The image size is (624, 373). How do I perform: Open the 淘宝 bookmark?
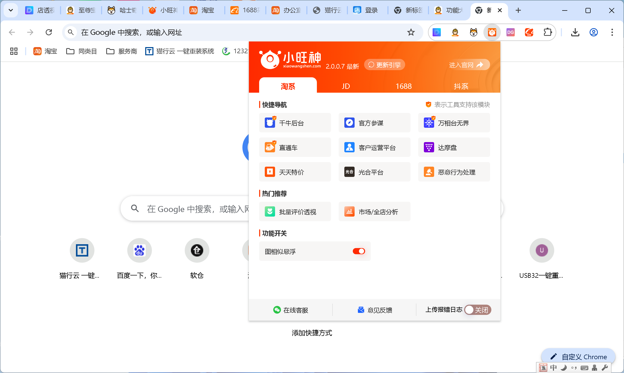(45, 51)
